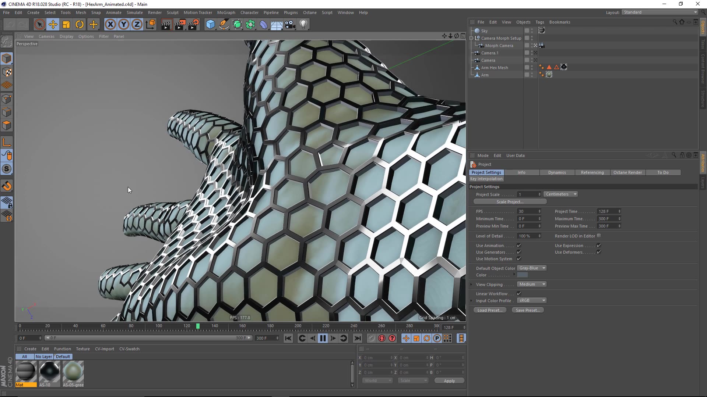Image resolution: width=707 pixels, height=397 pixels.
Task: Toggle Use Animation checkbox
Action: [519, 245]
